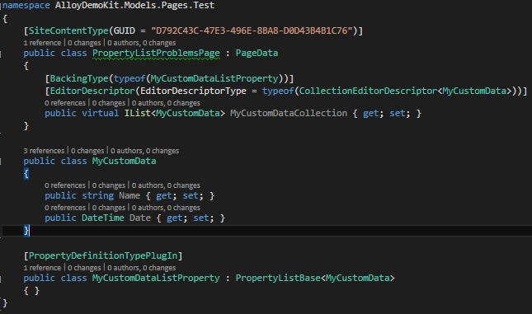
Task: Collapse the namespace outlining marker
Action: tap(1, 6)
